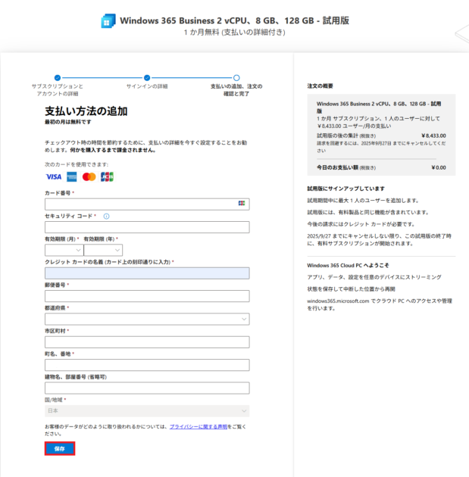Image resolution: width=469 pixels, height=477 pixels.
Task: Click the JCB icon inside card number field
Action: tap(242, 203)
